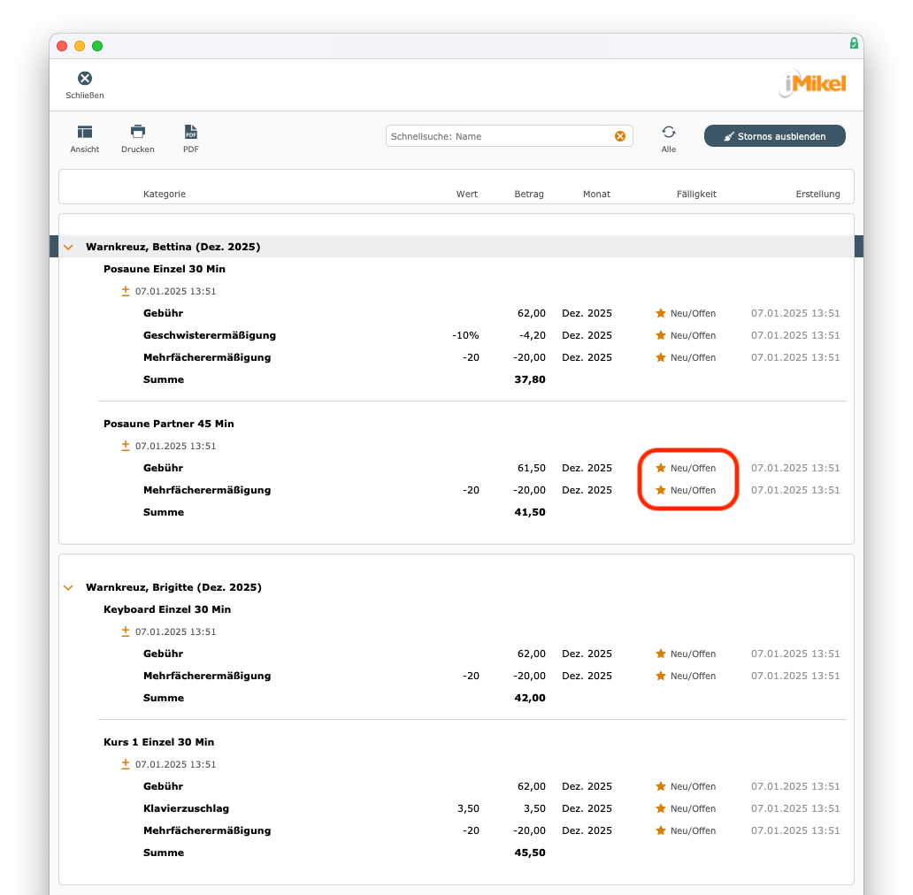This screenshot has height=895, width=913.
Task: Open the Ansicht view options
Action: click(x=85, y=132)
